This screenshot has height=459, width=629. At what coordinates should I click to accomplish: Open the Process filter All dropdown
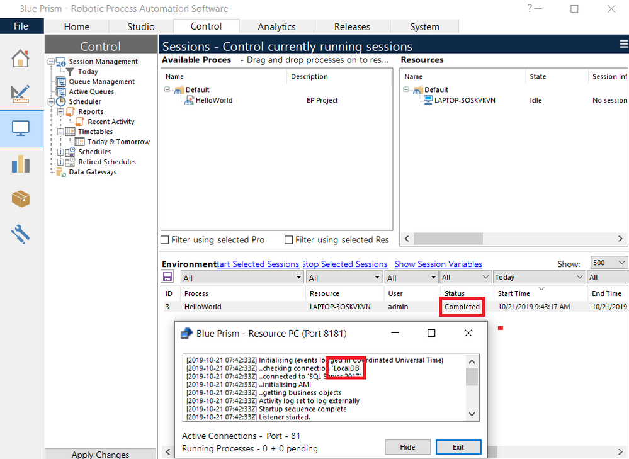pyautogui.click(x=242, y=278)
